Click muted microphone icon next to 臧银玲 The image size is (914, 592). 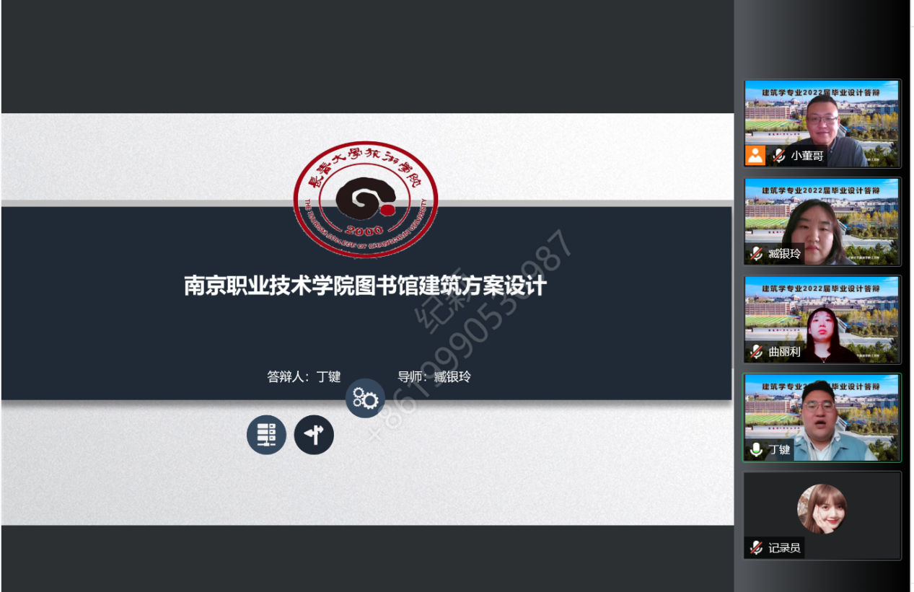[756, 254]
